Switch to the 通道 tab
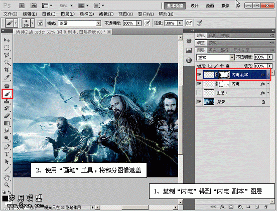277x211 pixels. pyautogui.click(x=213, y=50)
